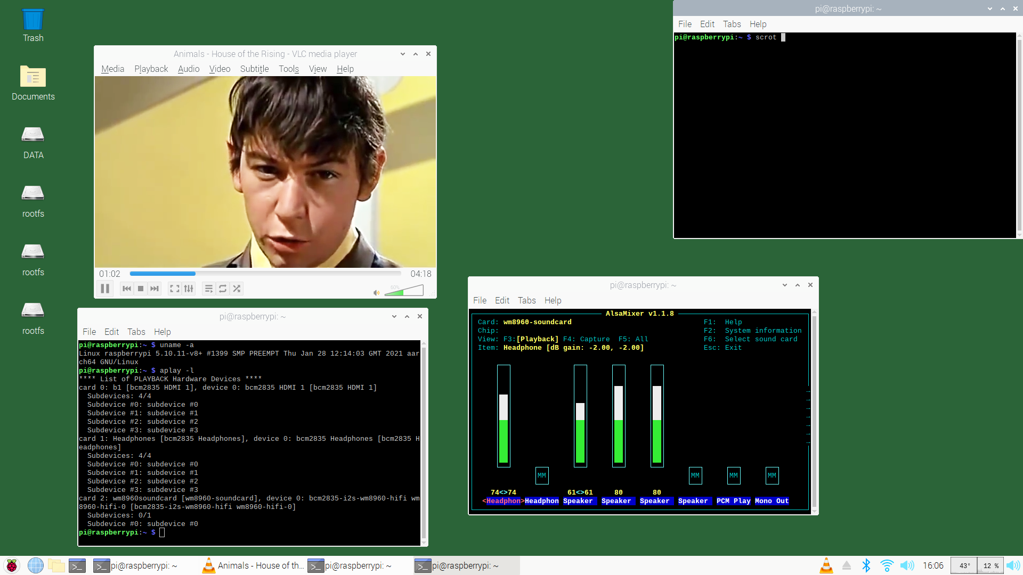The width and height of the screenshot is (1023, 575).
Task: Click the VLC cone tray icon
Action: click(x=826, y=565)
